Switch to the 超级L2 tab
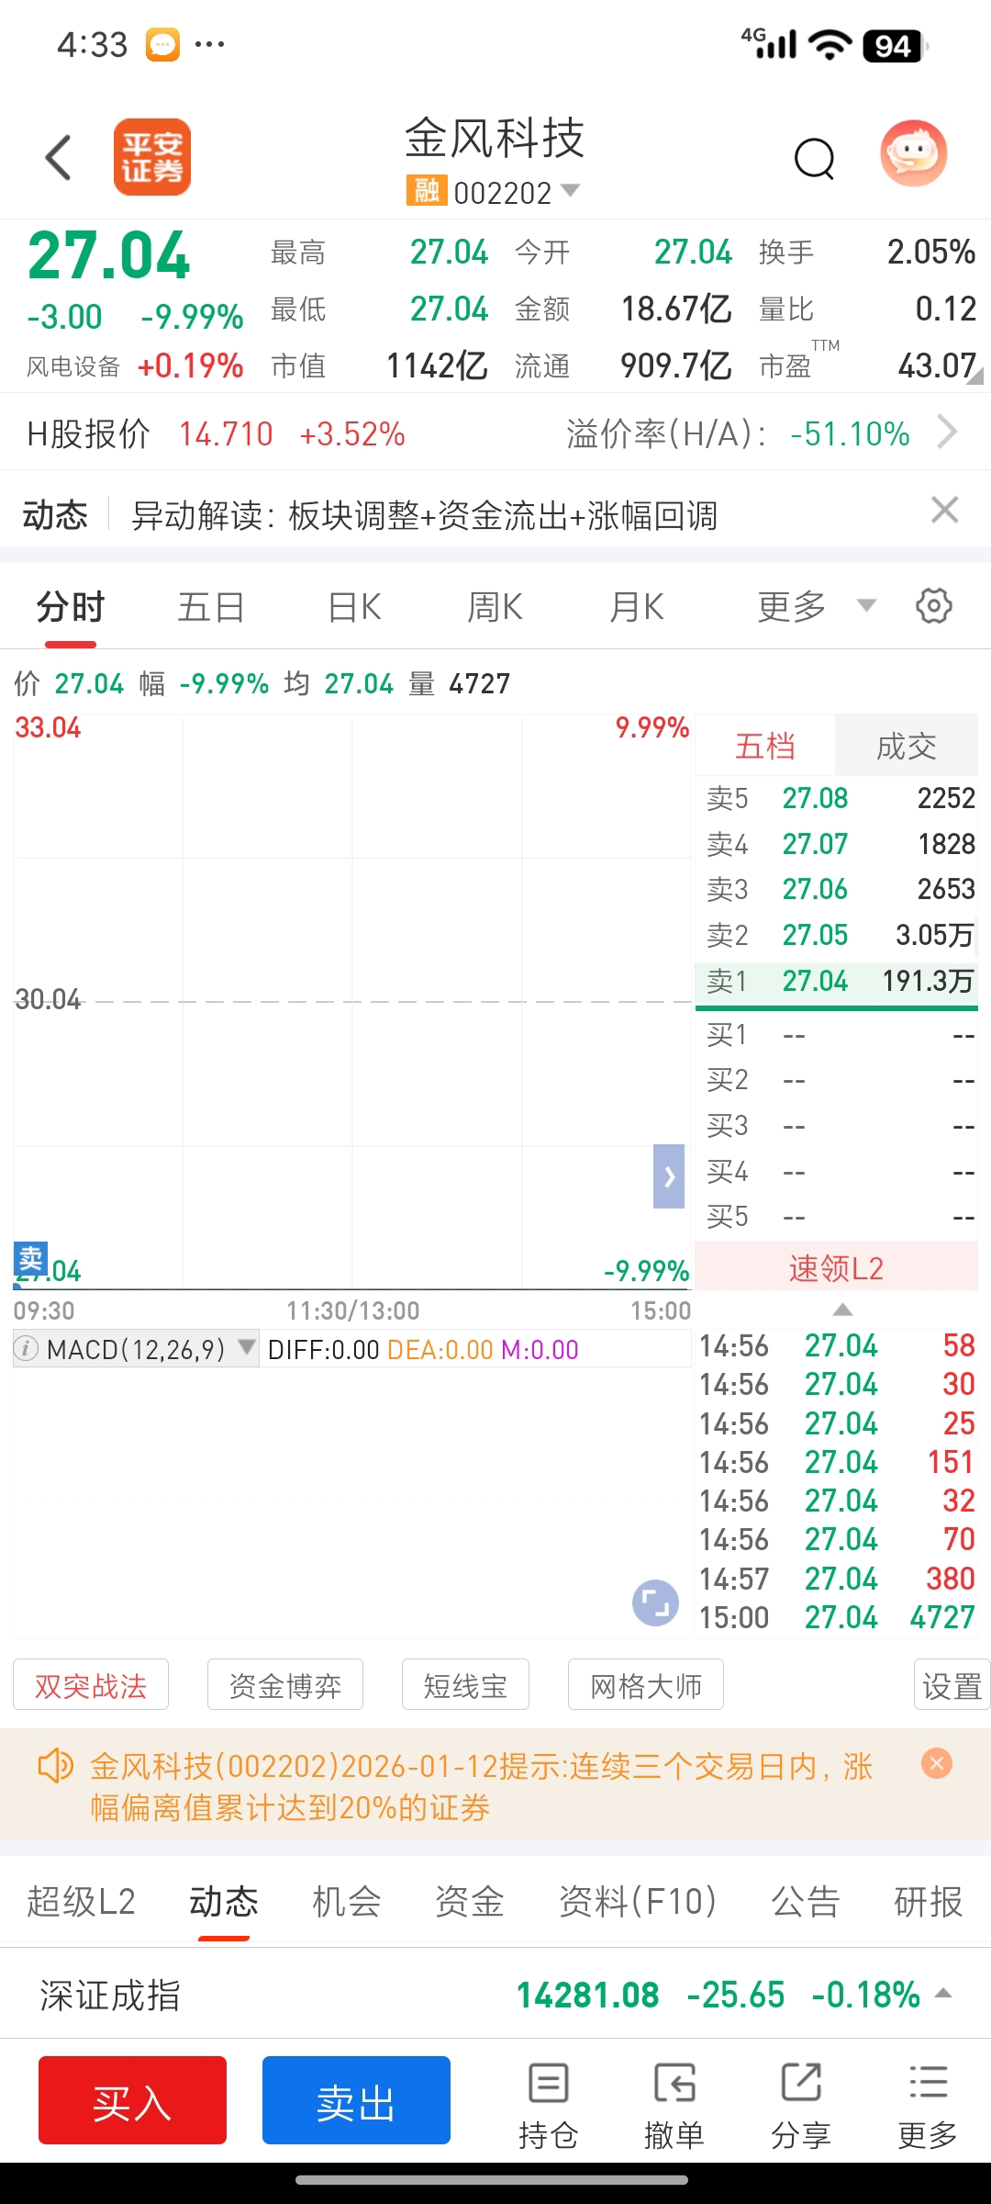 click(x=81, y=1901)
